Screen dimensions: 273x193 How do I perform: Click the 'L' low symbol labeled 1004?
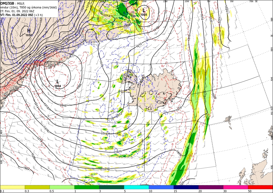(x=58, y=81)
